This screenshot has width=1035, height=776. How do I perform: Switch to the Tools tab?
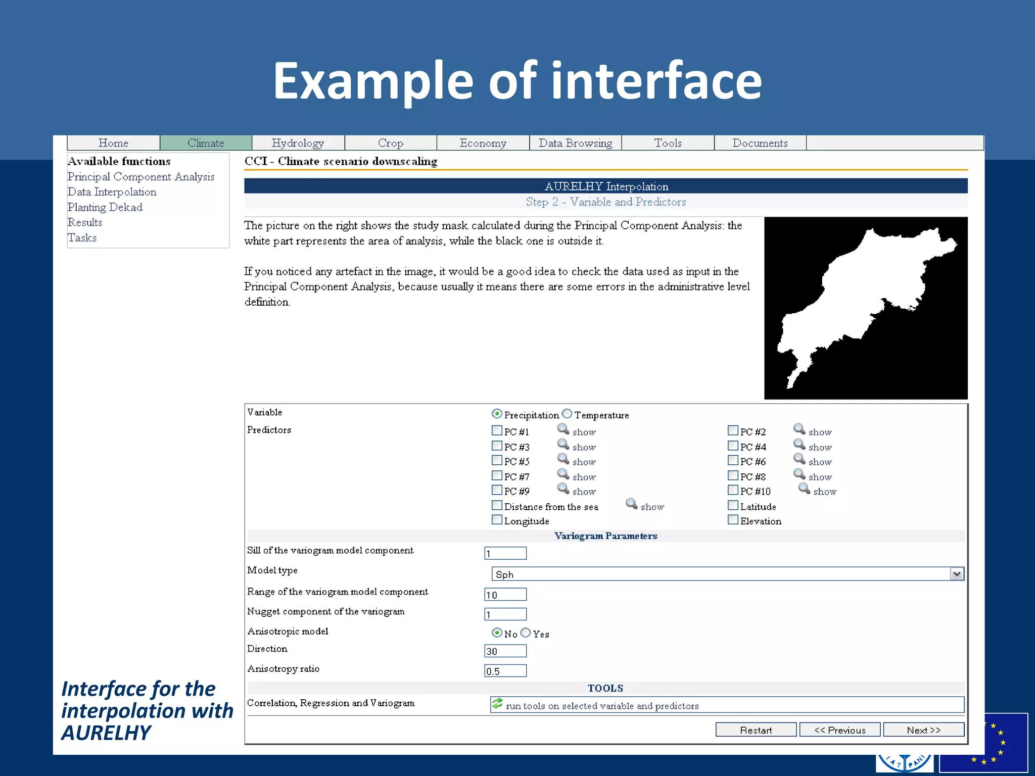[x=668, y=143]
